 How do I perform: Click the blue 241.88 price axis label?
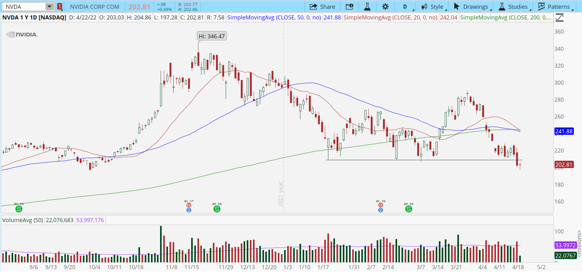(564, 131)
